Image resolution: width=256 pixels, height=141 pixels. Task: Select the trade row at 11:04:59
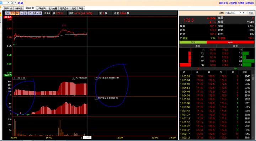coord(215,84)
